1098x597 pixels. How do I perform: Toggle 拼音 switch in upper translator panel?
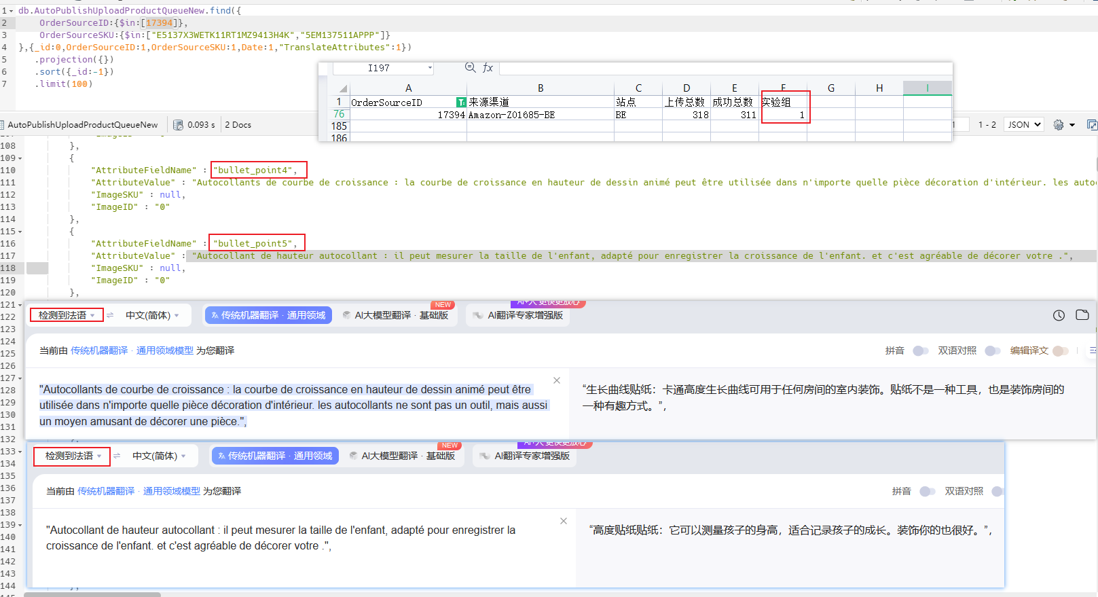pyautogui.click(x=920, y=350)
